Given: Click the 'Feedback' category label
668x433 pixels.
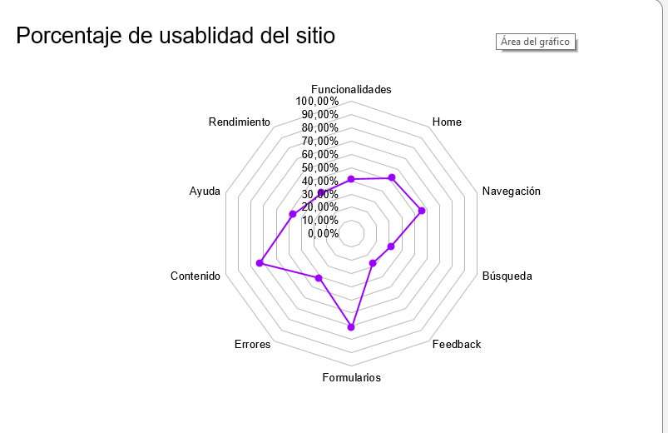Looking at the screenshot, I should point(457,345).
